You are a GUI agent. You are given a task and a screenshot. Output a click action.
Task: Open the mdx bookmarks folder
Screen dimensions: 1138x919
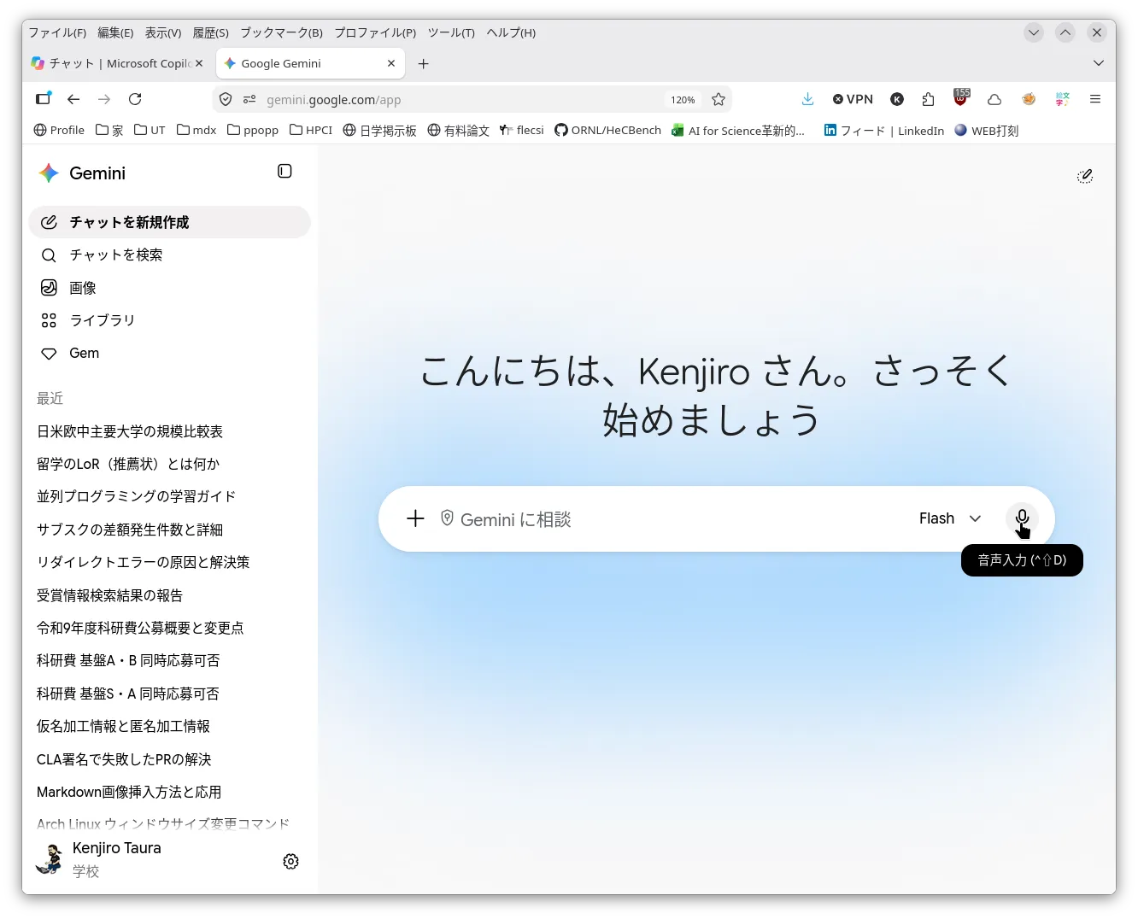pos(197,130)
